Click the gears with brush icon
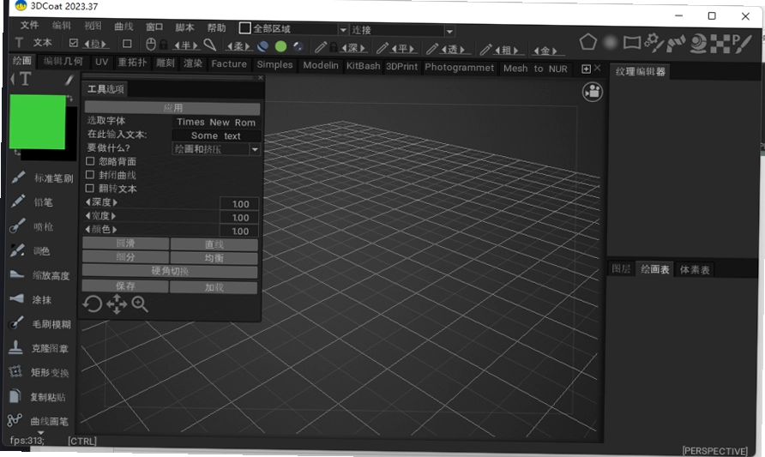 654,43
